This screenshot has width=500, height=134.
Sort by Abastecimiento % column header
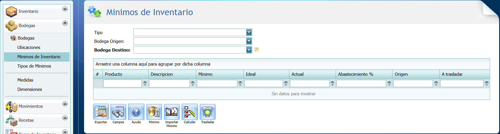tap(364, 74)
